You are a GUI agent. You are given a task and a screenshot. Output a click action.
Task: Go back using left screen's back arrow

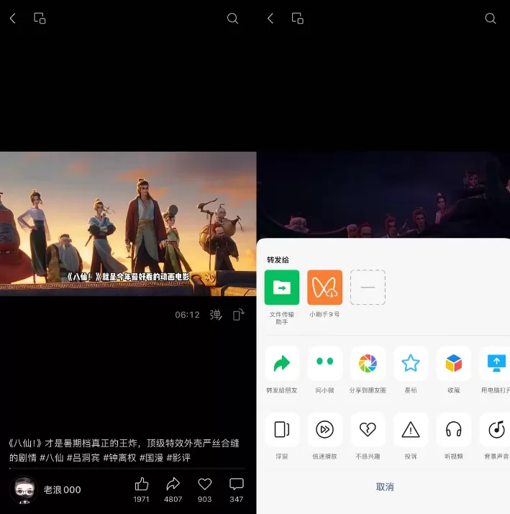click(x=13, y=19)
